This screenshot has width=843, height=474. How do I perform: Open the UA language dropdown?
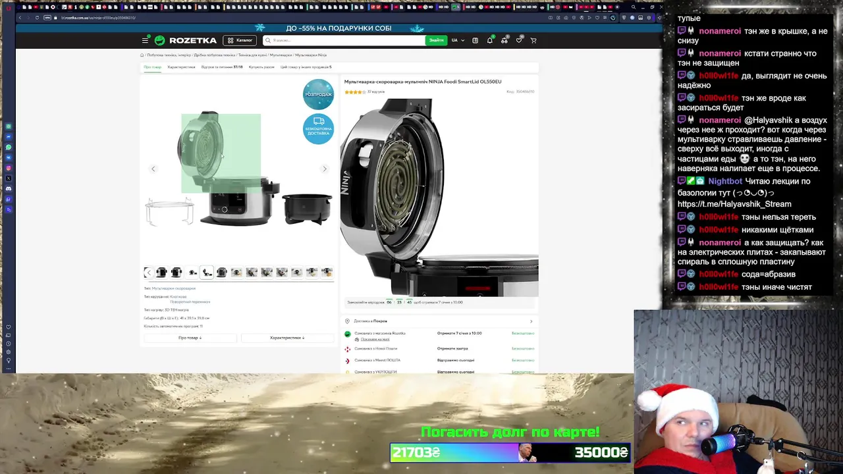[458, 40]
